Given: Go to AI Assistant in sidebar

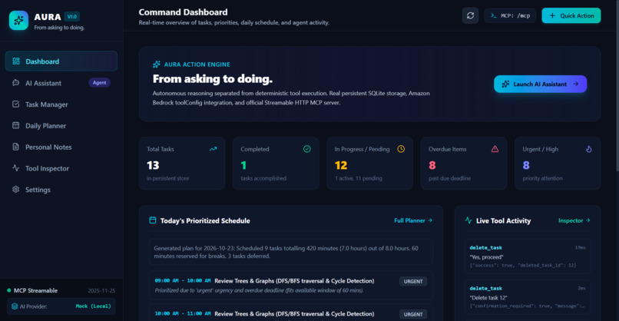Looking at the screenshot, I should (61, 83).
